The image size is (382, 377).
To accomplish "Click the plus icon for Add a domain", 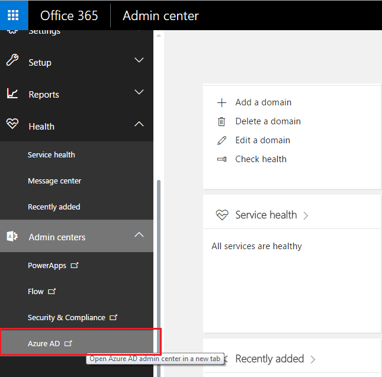I will [x=222, y=102].
